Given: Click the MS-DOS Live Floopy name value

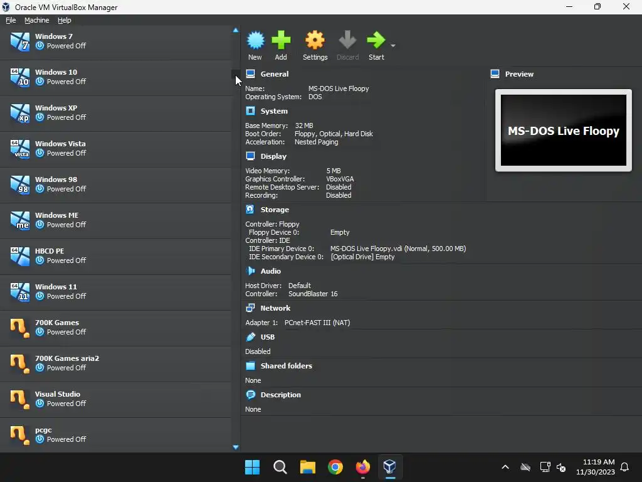Looking at the screenshot, I should [x=338, y=88].
